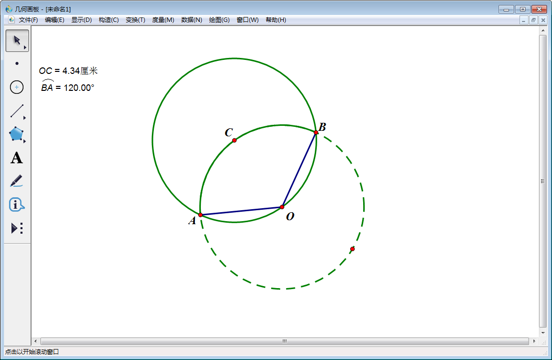Select the blue segment AO
The height and width of the screenshot is (360, 552).
pyautogui.click(x=241, y=211)
